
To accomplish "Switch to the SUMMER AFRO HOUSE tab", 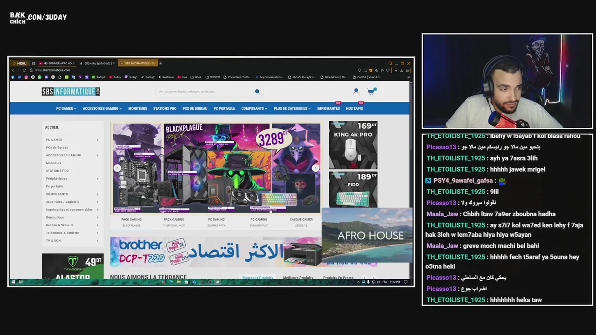I will tap(57, 63).
